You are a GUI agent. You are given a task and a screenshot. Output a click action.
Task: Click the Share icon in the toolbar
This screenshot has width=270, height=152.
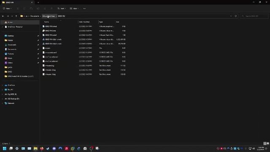45,8
